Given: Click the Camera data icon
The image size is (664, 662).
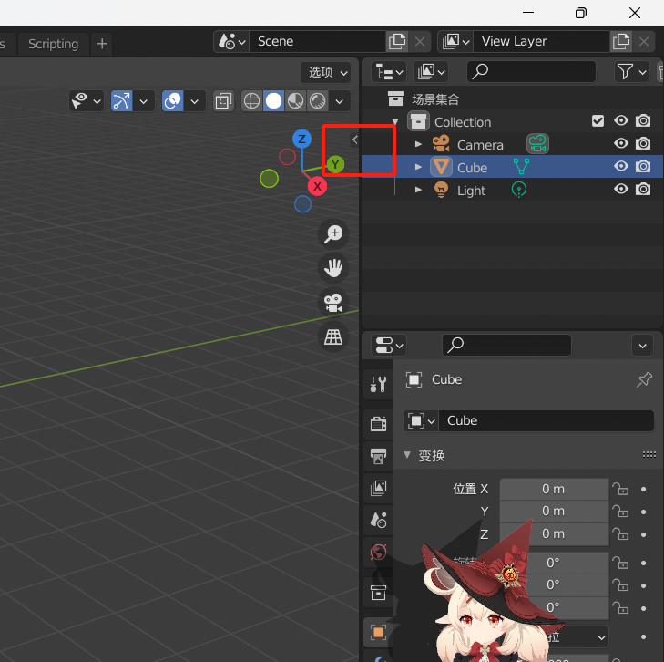Looking at the screenshot, I should point(537,144).
